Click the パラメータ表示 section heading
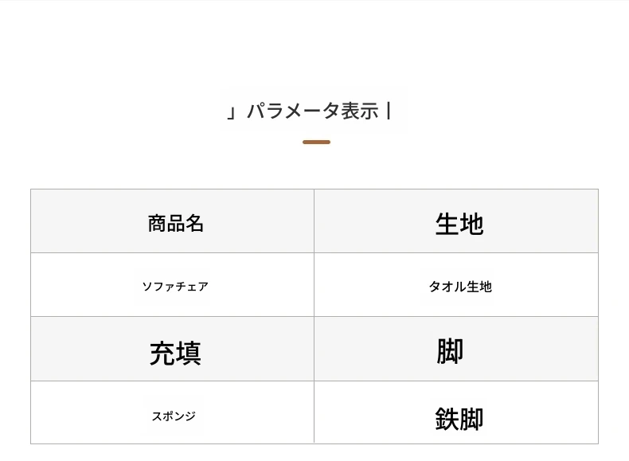This screenshot has width=629, height=461. [x=310, y=111]
